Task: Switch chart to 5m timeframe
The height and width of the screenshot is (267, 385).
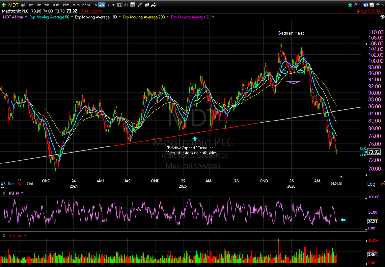Action: (x=47, y=5)
